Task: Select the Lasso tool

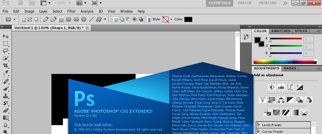Action: point(6,51)
